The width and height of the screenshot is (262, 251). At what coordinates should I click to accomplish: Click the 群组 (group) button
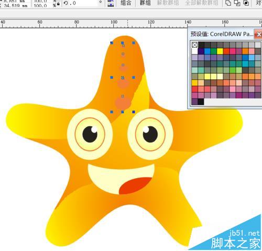tap(145, 3)
